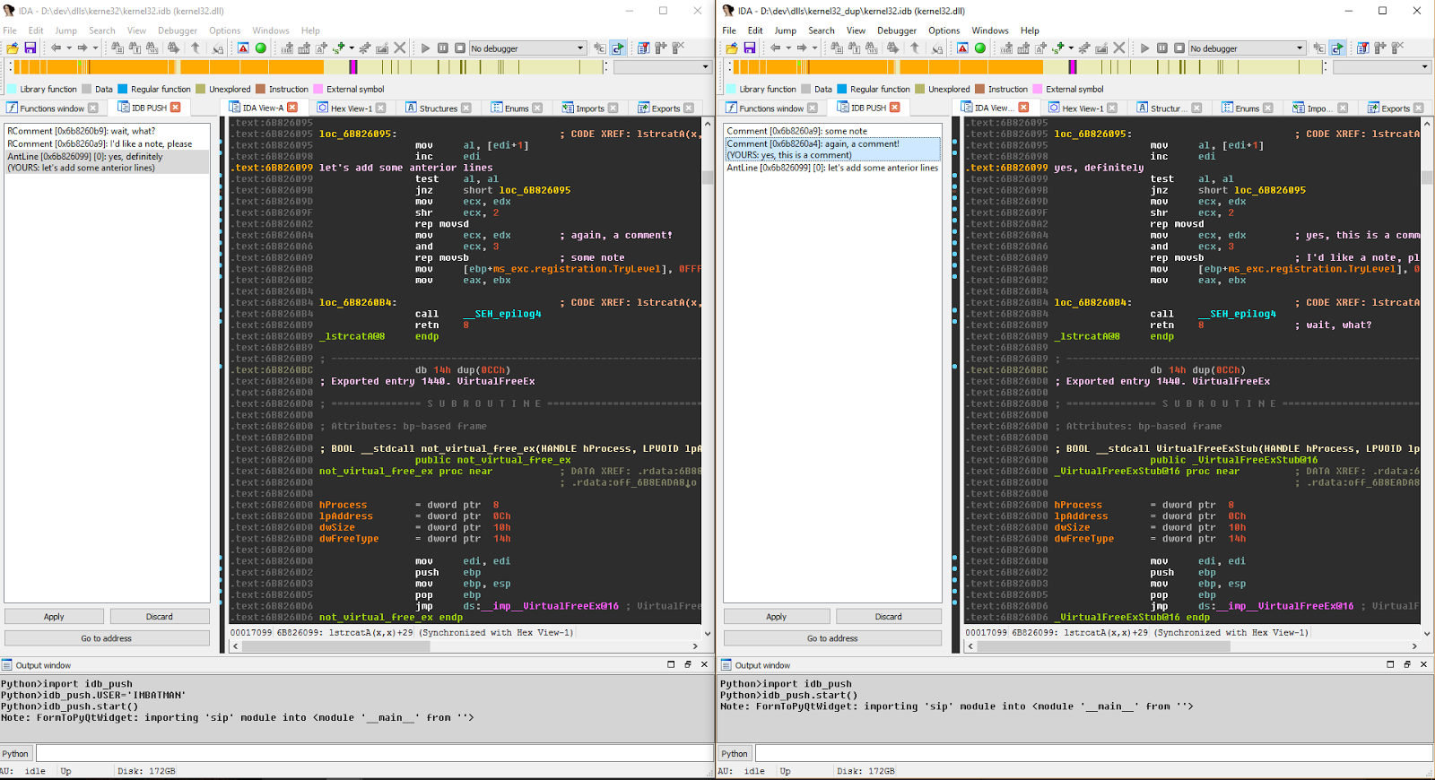Focus Python input field in right output window

[x=1093, y=753]
